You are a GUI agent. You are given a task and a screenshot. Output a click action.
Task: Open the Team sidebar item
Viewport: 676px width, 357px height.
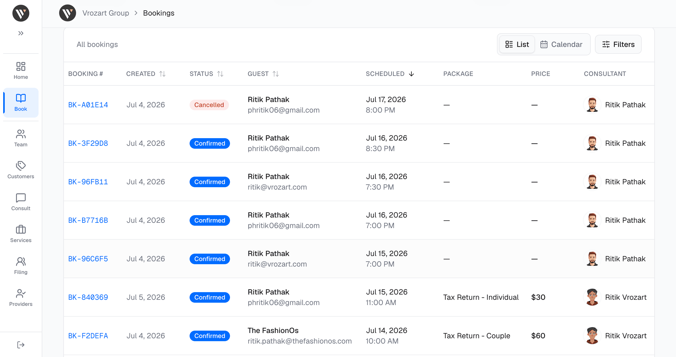point(21,138)
